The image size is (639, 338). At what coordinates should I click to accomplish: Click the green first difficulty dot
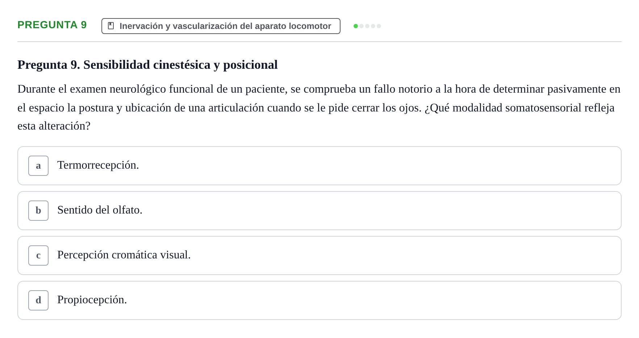coord(356,26)
